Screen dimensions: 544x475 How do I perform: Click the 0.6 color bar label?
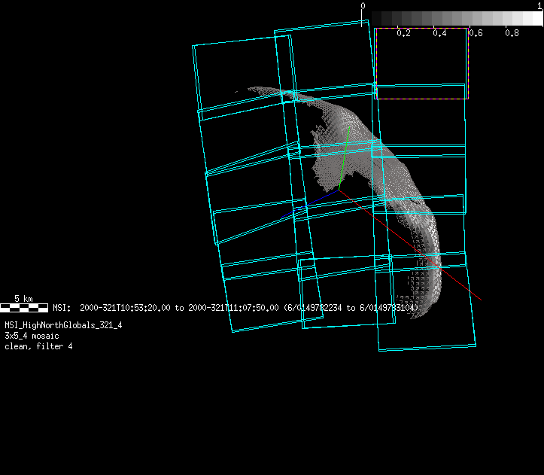[476, 33]
